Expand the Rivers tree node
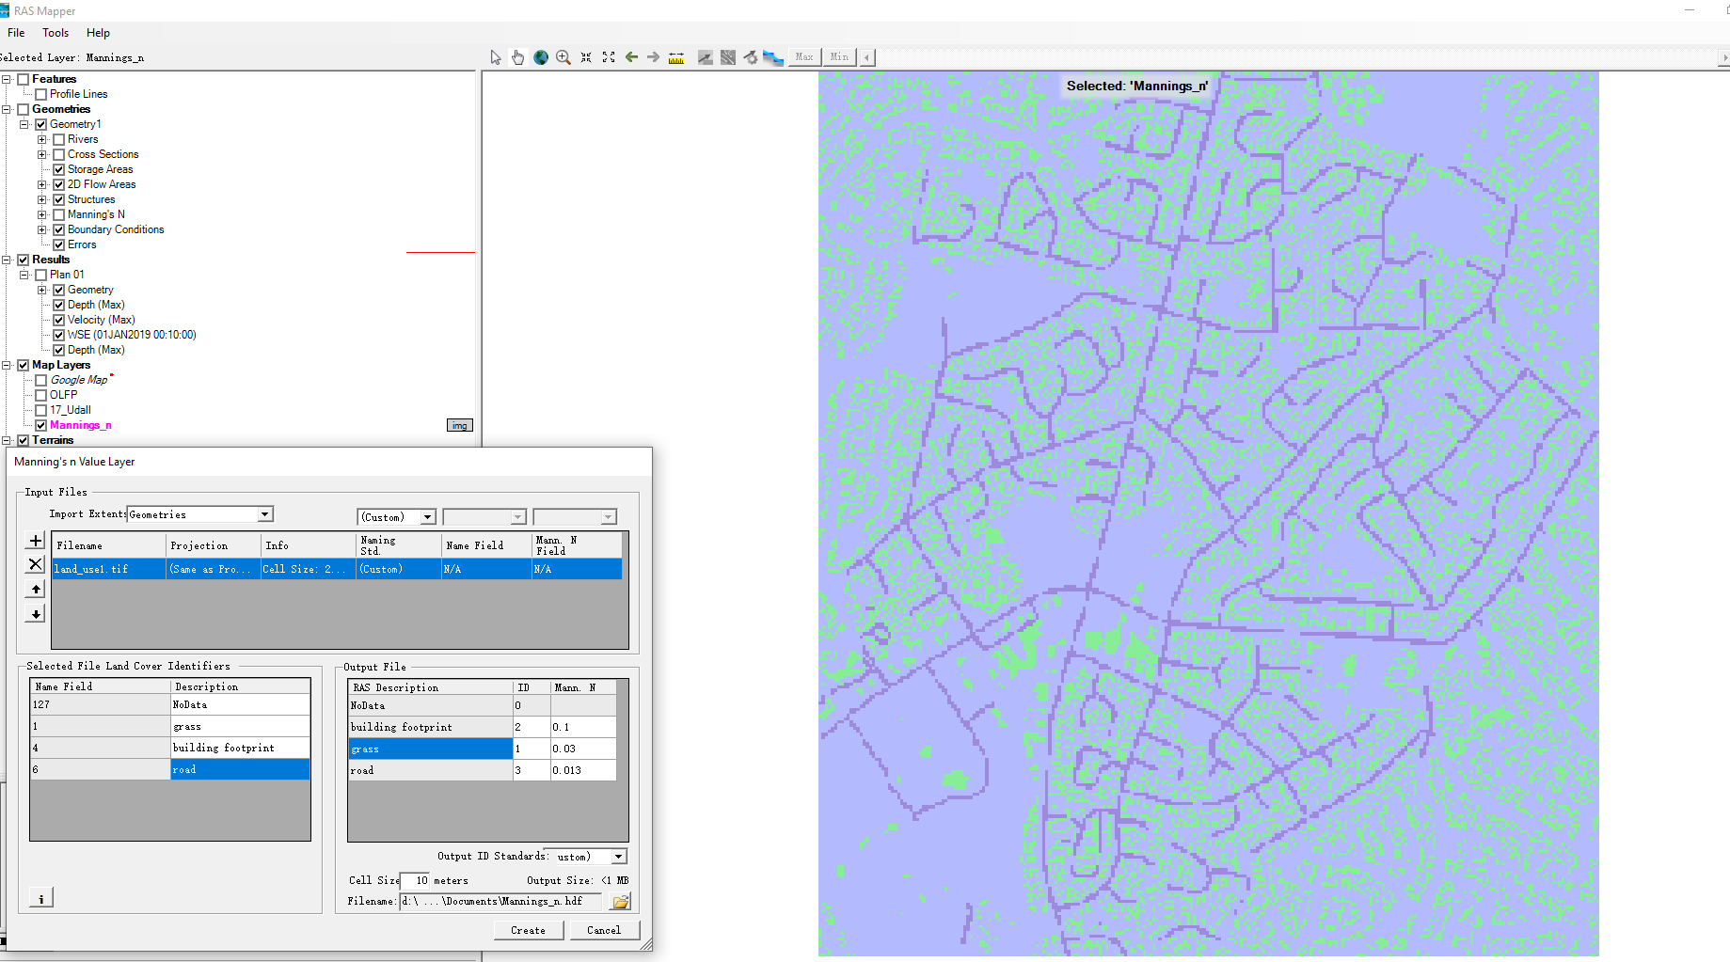 point(41,139)
